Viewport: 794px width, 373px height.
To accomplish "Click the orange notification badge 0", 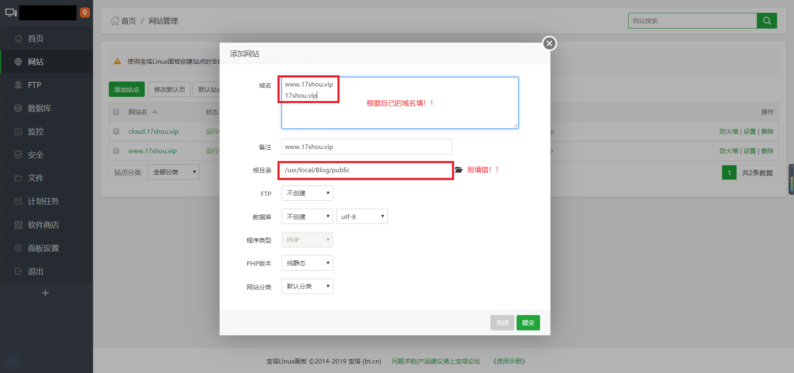I will [x=85, y=12].
